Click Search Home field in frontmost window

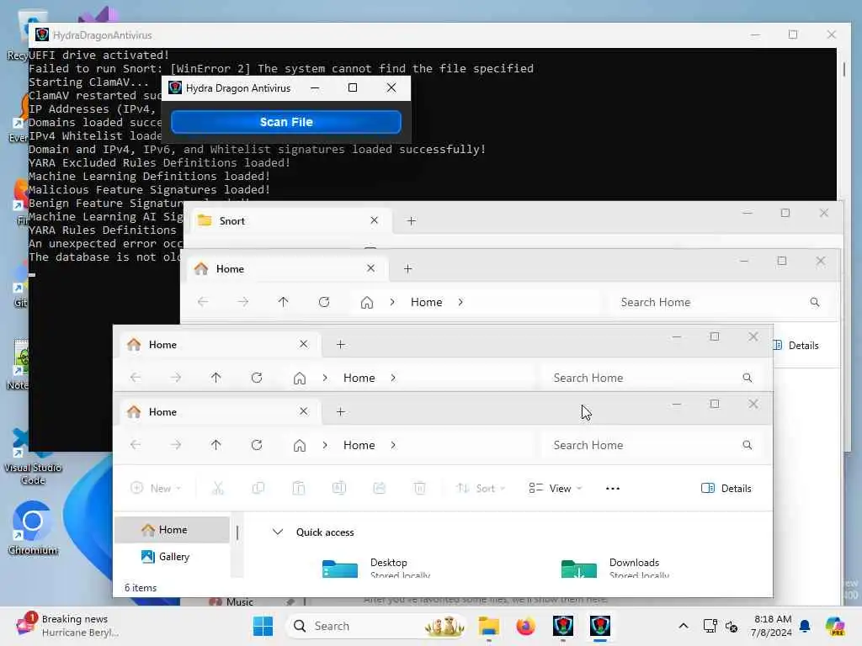click(652, 445)
